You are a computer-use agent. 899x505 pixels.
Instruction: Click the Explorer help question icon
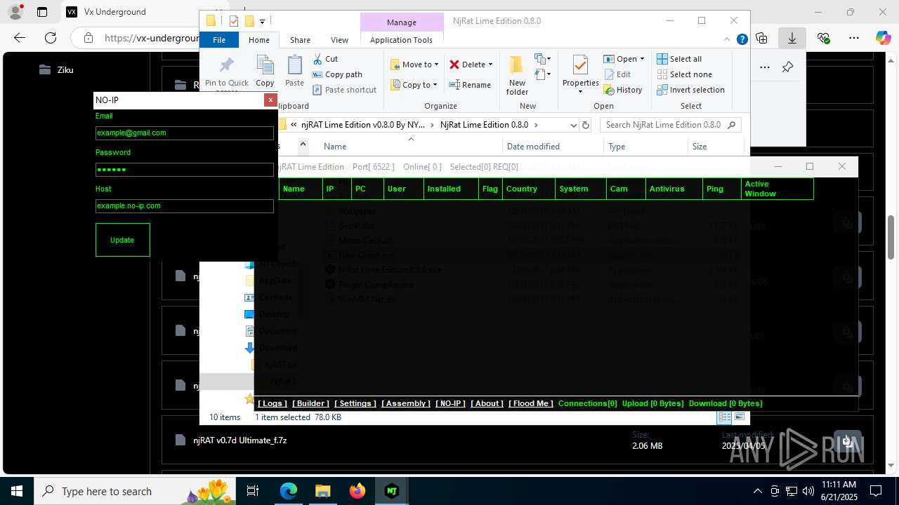coord(742,39)
